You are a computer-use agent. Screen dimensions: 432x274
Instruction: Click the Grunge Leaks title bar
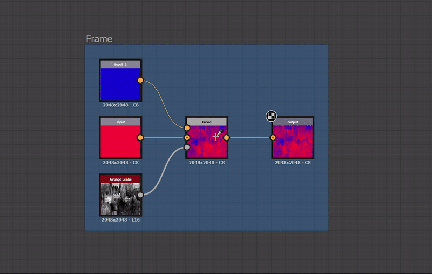120,179
